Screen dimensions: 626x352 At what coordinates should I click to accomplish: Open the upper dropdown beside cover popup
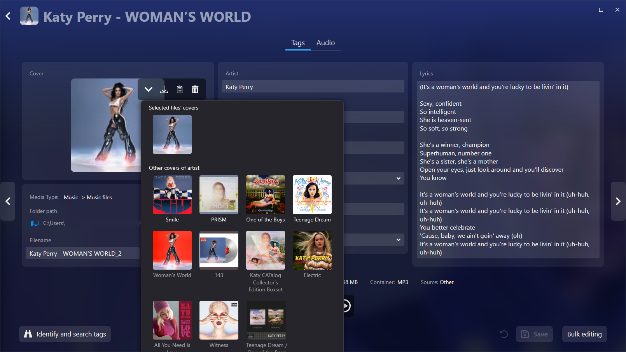(x=398, y=178)
